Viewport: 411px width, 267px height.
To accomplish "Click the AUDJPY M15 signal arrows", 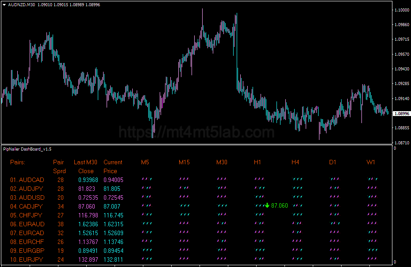I will [184, 188].
